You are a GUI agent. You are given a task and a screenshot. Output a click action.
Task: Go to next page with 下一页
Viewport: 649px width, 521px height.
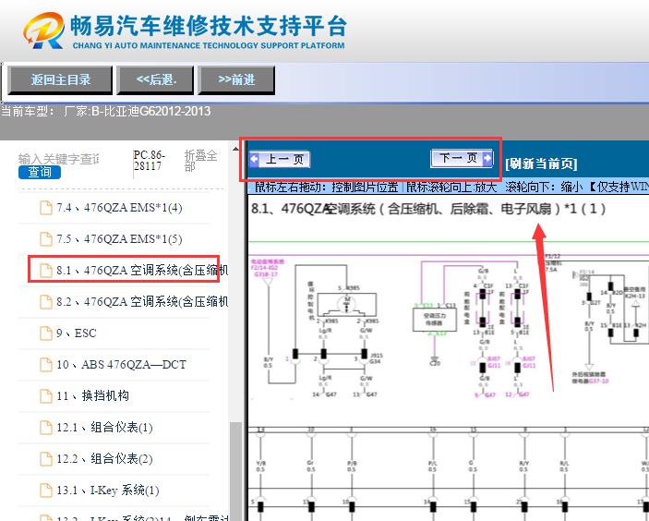[462, 158]
